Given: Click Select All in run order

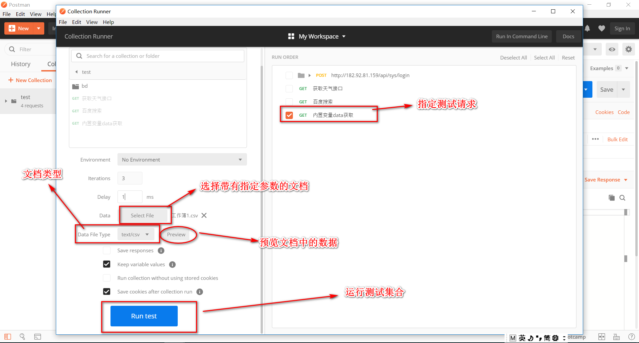Looking at the screenshot, I should pyautogui.click(x=544, y=57).
